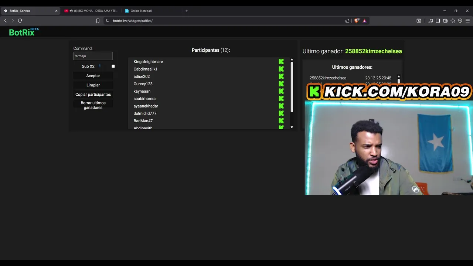Open a new browser tab

click(x=187, y=11)
